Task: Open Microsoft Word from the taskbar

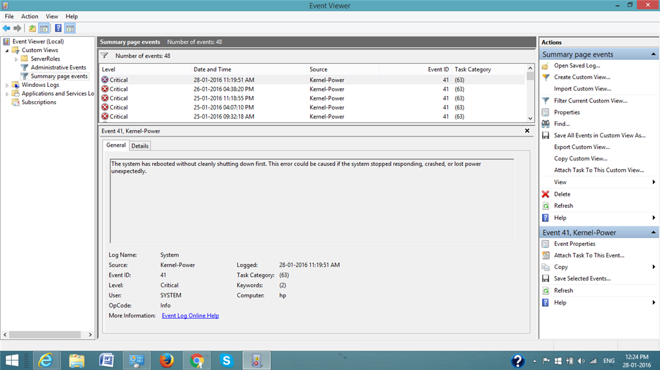Action: click(x=106, y=361)
